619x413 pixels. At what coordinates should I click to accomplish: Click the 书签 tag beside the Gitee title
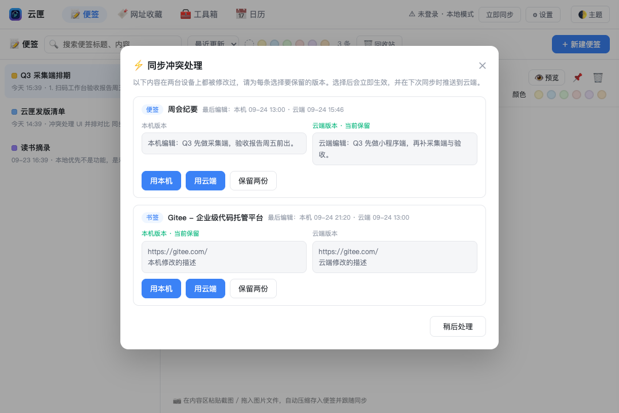[x=152, y=217]
